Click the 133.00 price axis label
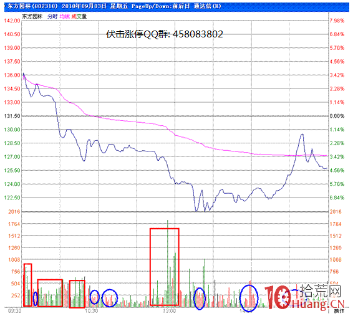The image size is (353, 316). 12,102
